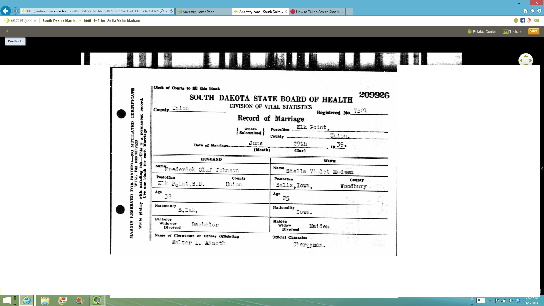544x306 pixels.
Task: Open browser Tools gear icon
Action: (x=539, y=11)
